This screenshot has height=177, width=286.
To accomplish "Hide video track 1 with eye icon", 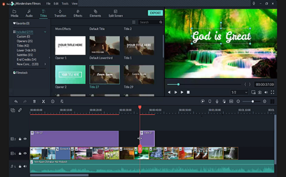I will coord(25,153).
